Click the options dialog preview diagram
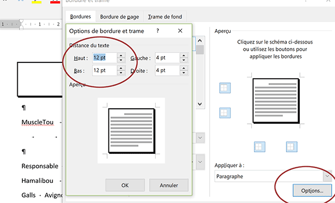This screenshot has width=335, height=203. [x=131, y=130]
